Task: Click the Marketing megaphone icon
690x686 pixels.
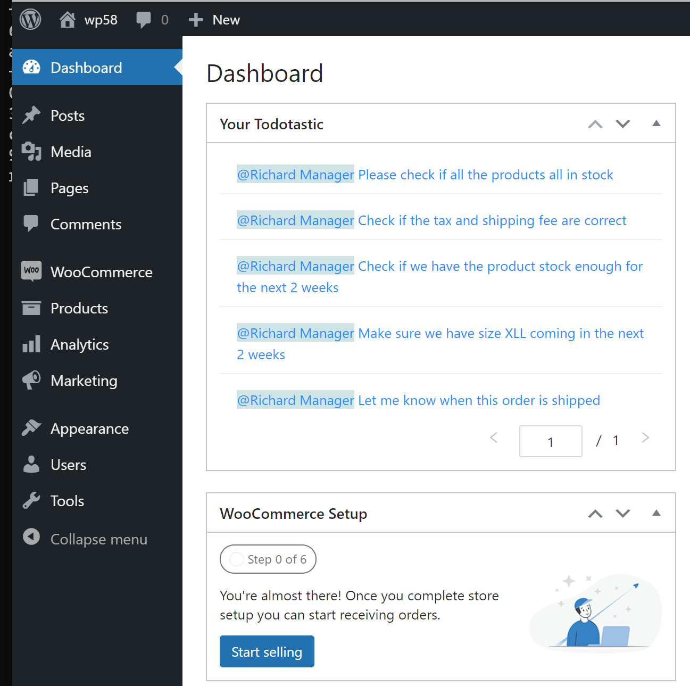Action: coord(31,380)
